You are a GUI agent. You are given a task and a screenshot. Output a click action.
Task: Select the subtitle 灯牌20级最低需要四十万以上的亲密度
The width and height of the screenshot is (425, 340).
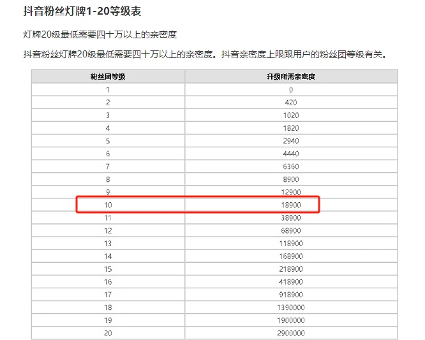coord(100,34)
